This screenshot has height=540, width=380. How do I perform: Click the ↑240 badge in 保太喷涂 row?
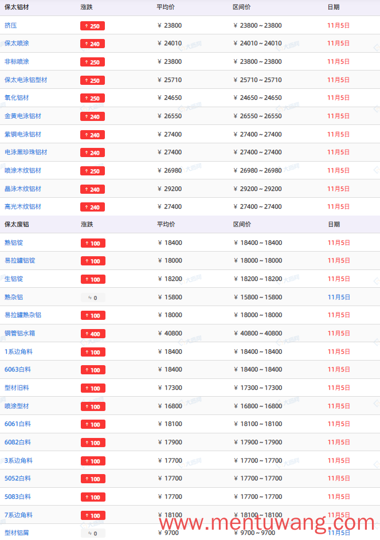tap(93, 44)
